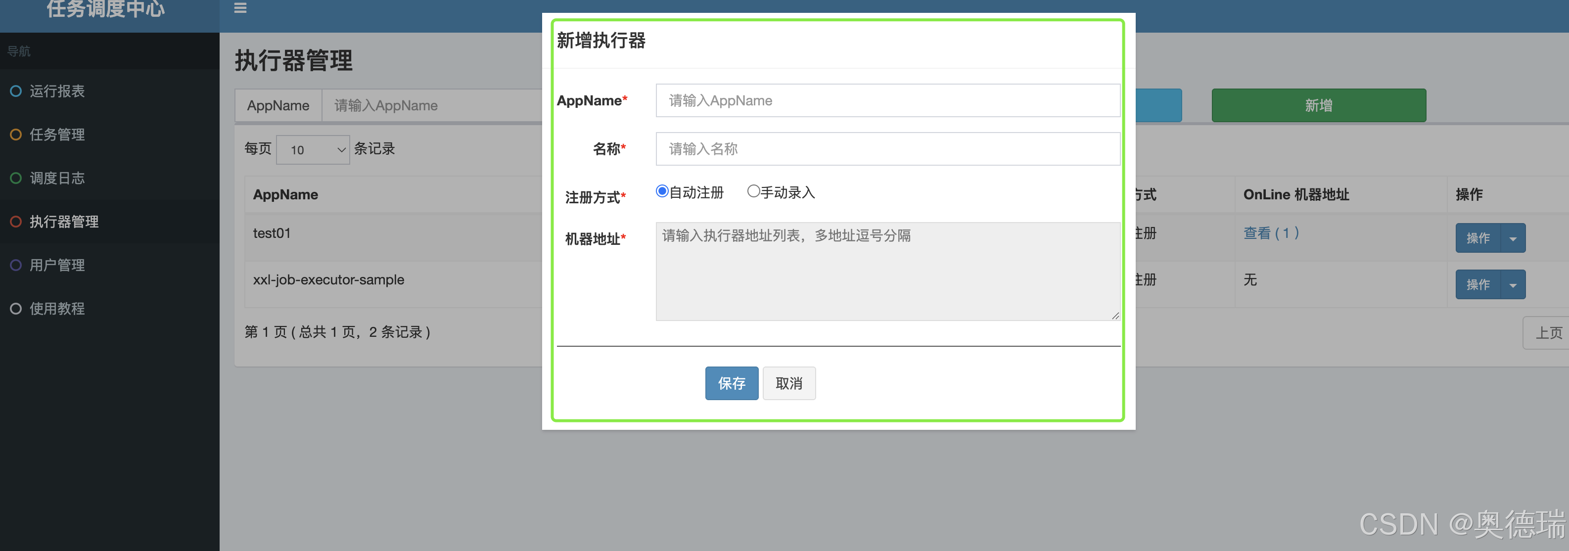Click the 任务管理 circle icon in sidebar
This screenshot has width=1569, height=551.
click(x=16, y=135)
